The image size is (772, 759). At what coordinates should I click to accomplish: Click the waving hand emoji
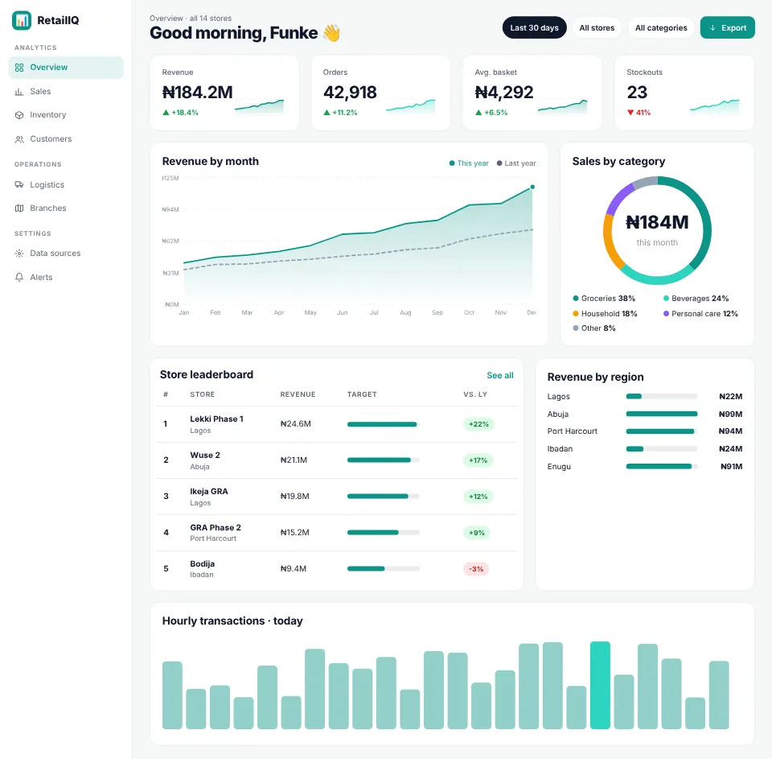coord(331,33)
